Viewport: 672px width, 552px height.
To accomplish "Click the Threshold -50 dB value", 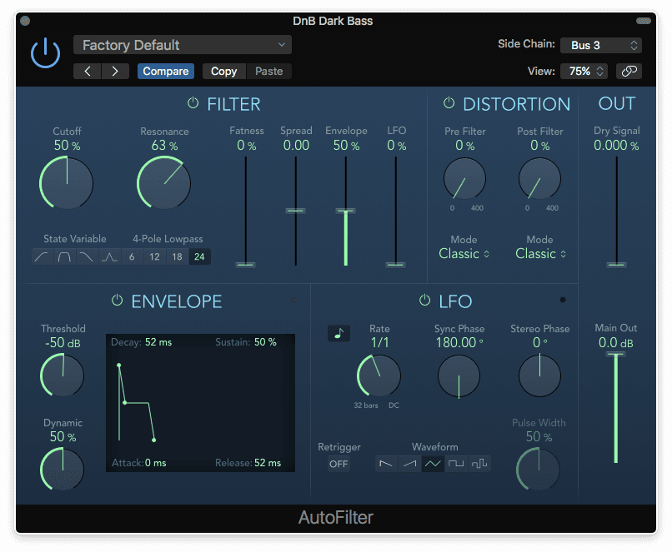I will [63, 343].
